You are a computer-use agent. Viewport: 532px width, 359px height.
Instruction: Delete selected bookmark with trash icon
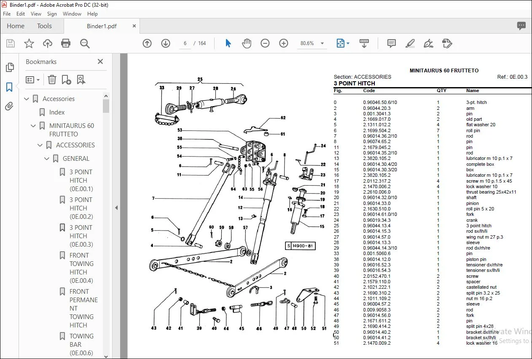[x=52, y=80]
